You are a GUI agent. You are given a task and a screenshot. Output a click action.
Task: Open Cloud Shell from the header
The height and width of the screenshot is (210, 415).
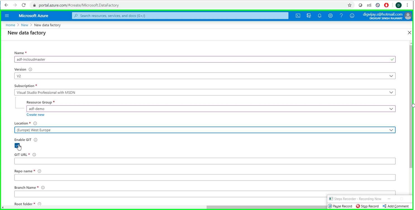298,16
